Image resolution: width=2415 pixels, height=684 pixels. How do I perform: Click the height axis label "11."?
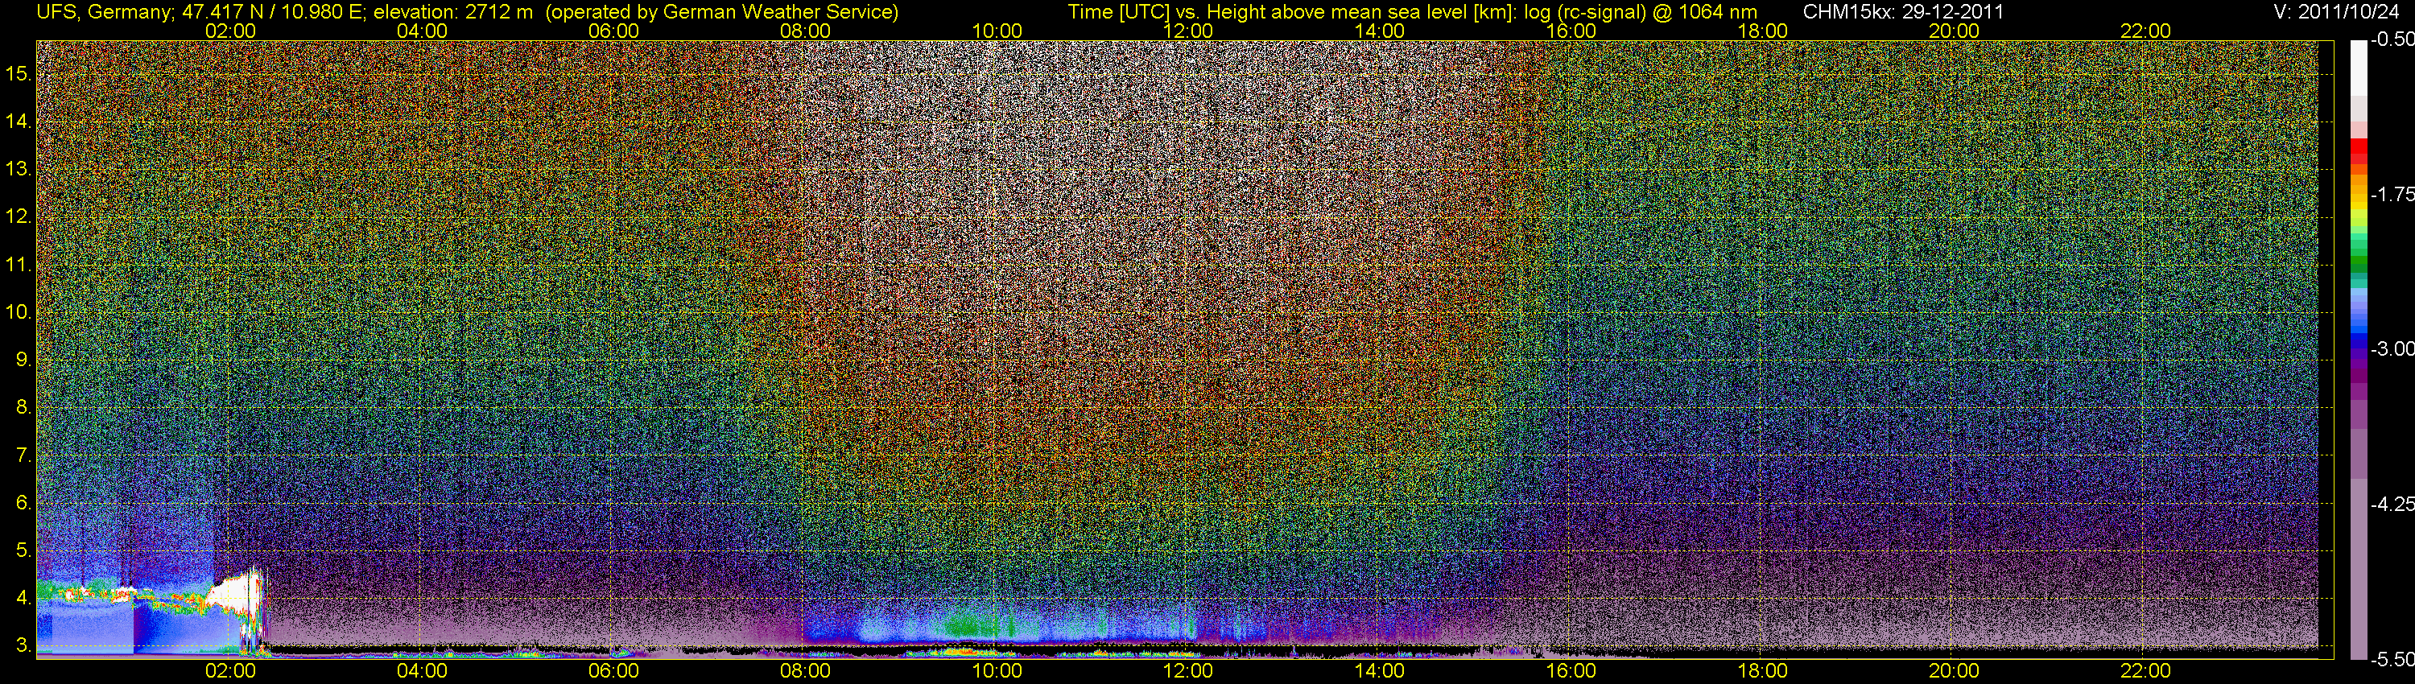coord(19,264)
